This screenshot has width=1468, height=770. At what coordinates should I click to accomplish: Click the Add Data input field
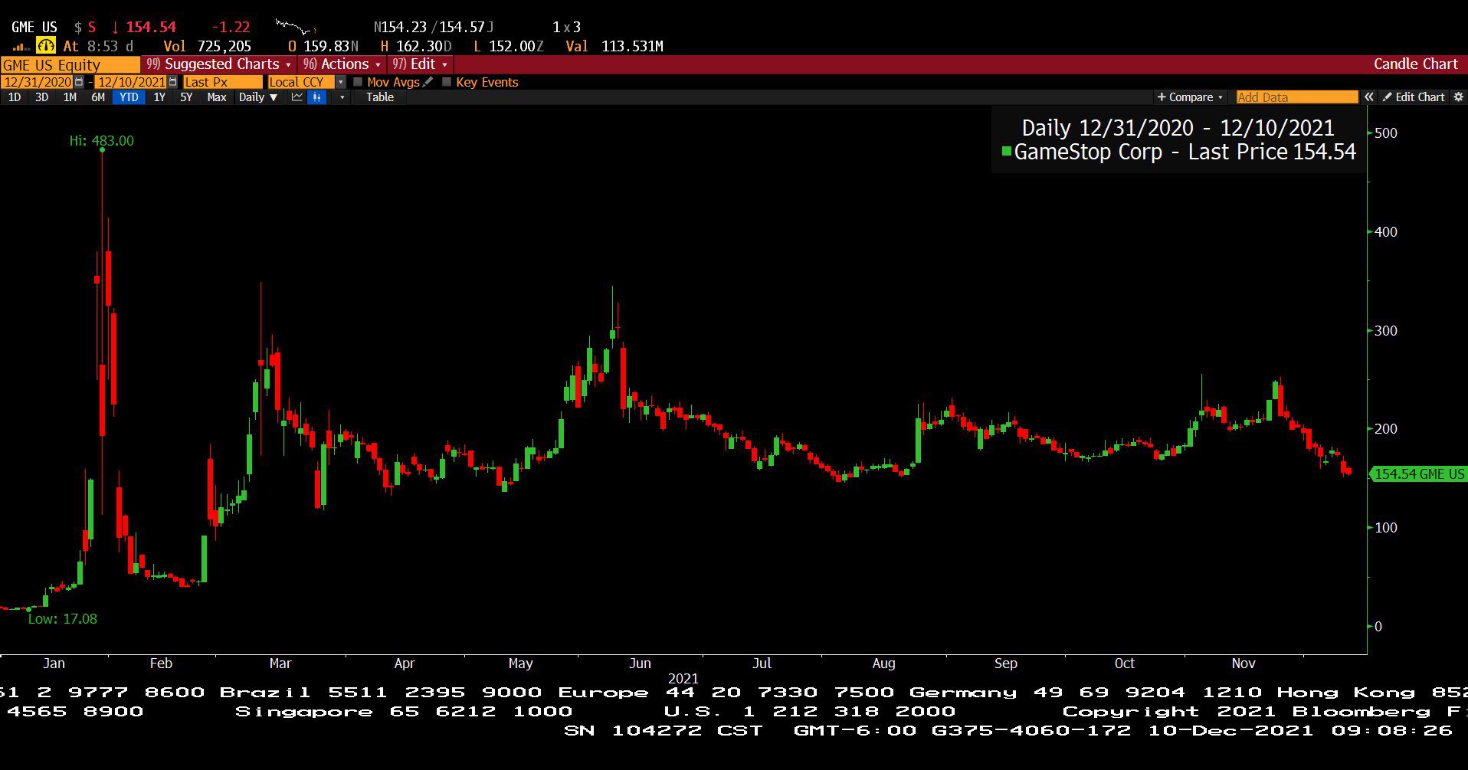(1297, 97)
